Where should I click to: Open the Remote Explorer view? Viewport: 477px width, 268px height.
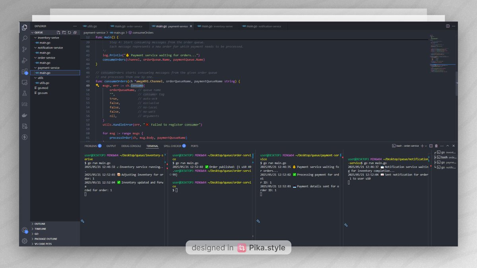[25, 82]
